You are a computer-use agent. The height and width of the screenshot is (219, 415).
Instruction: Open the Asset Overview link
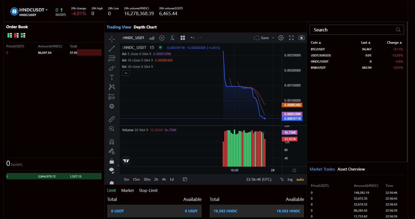point(351,169)
